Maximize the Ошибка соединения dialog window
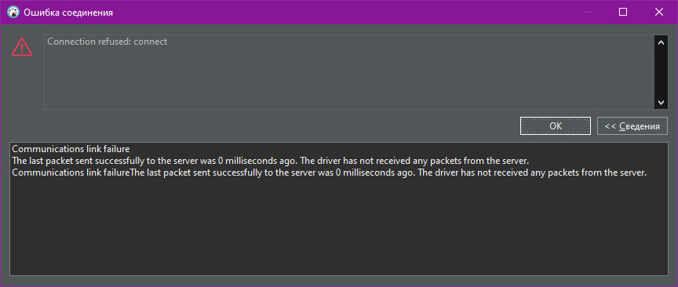This screenshot has height=287, width=678. (x=623, y=12)
